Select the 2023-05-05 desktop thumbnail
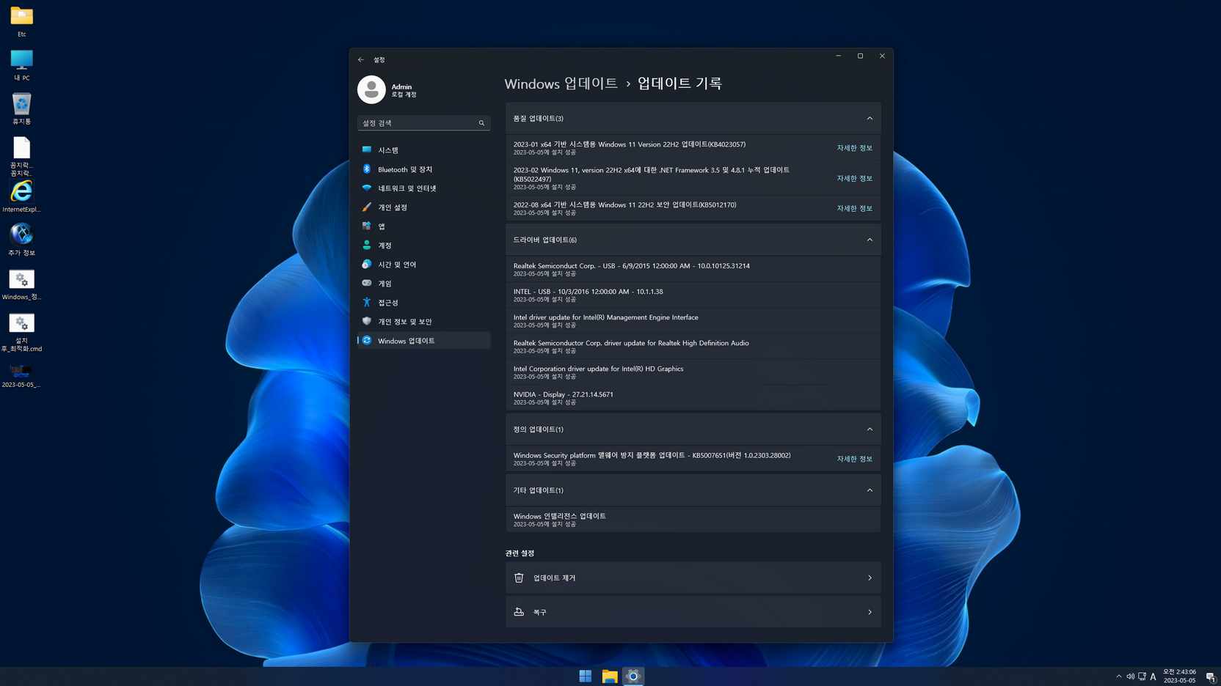This screenshot has width=1221, height=686. (21, 375)
